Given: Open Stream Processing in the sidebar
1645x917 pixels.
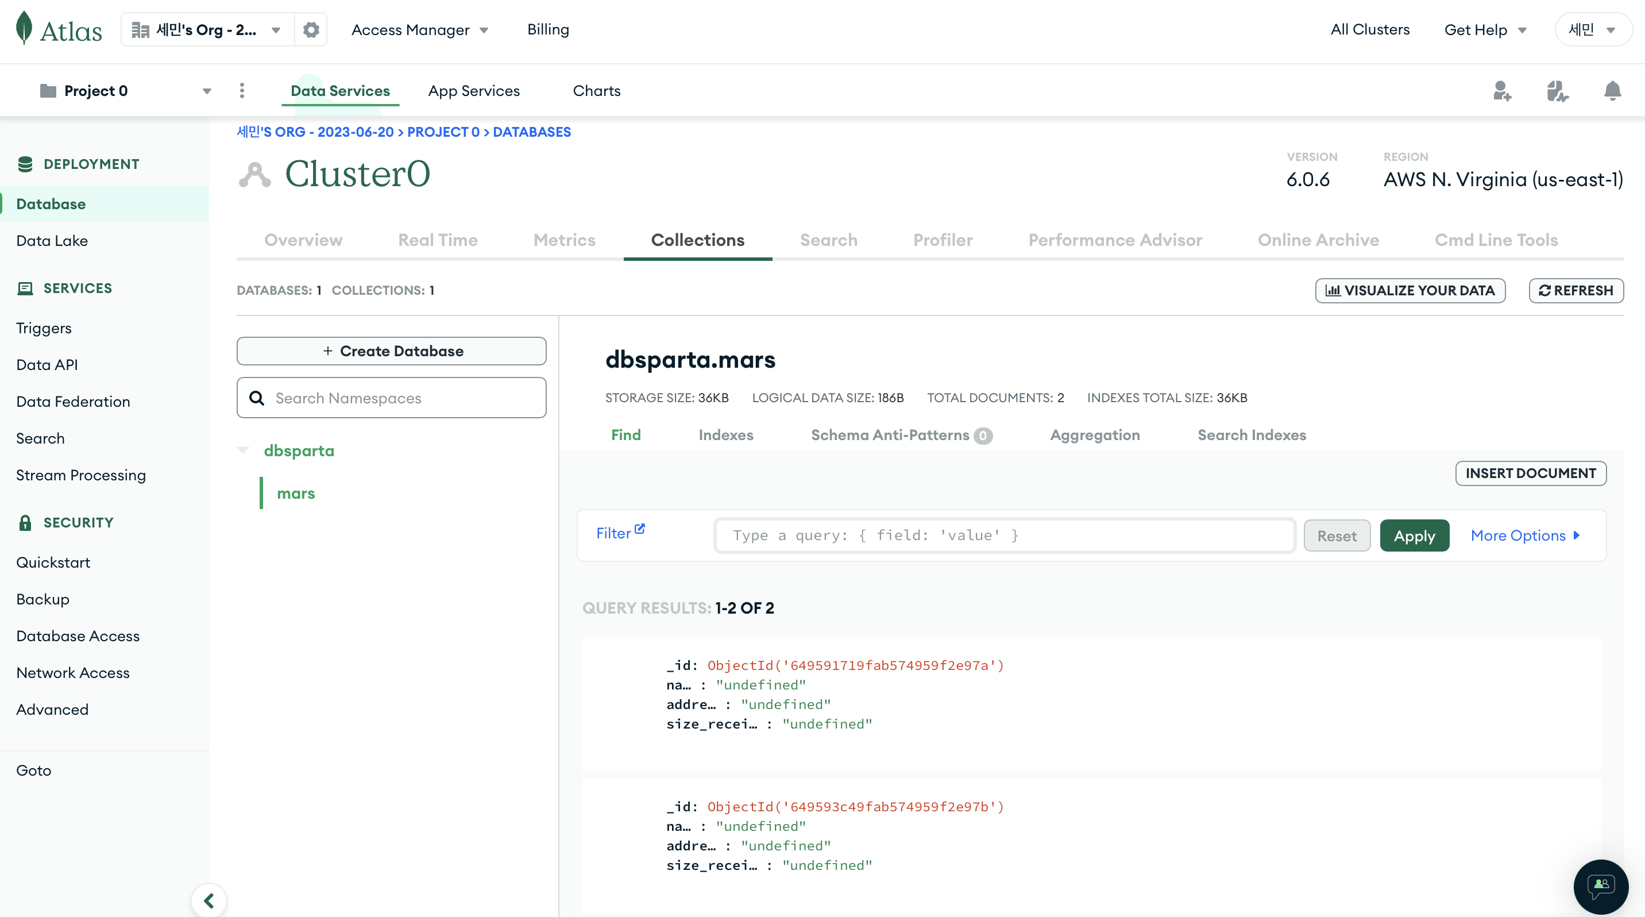Looking at the screenshot, I should [x=81, y=475].
